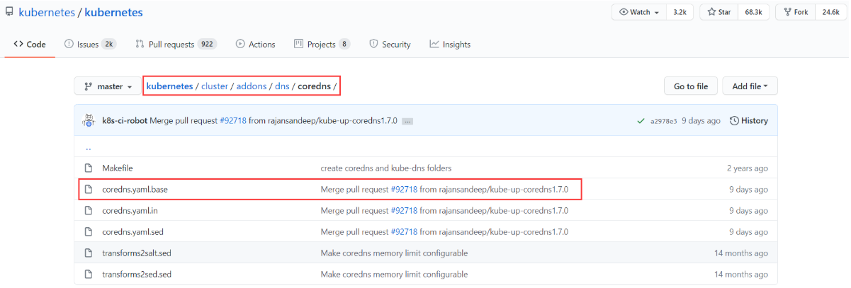Viewport: 851px width, 288px height.
Task: Open 'create coredns and kube-dns folders' commit message
Action: 386,168
